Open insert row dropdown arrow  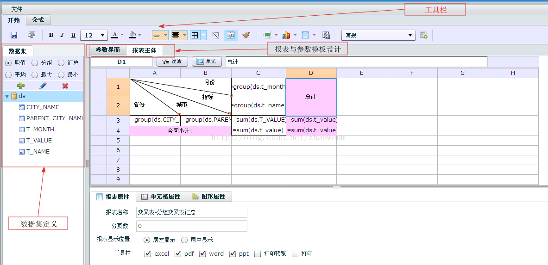(x=276, y=35)
